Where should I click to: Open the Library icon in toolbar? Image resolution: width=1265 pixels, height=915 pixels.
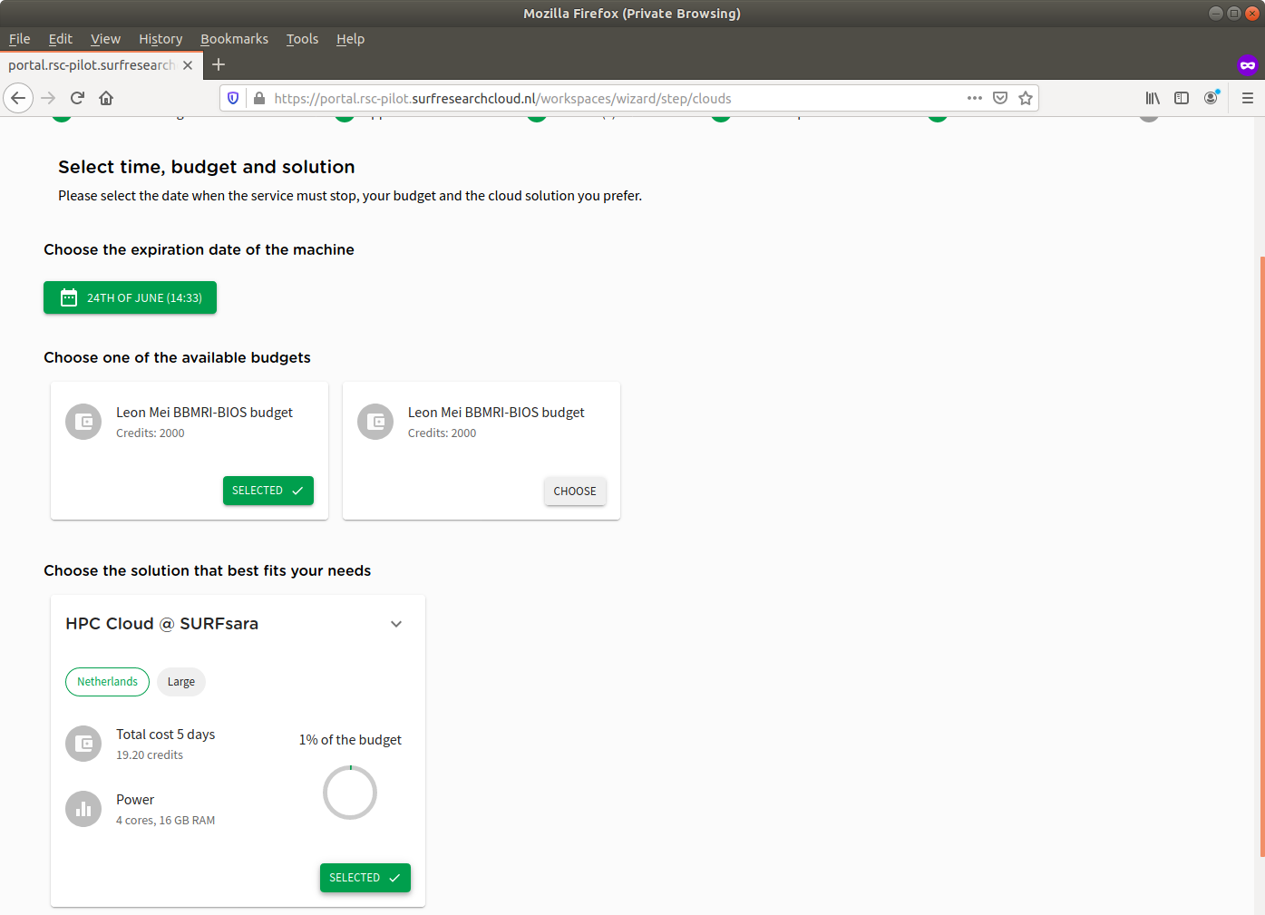[1153, 98]
